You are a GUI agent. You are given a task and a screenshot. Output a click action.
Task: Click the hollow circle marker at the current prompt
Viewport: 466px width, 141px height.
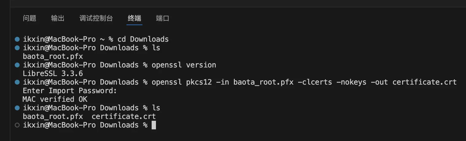pos(17,125)
